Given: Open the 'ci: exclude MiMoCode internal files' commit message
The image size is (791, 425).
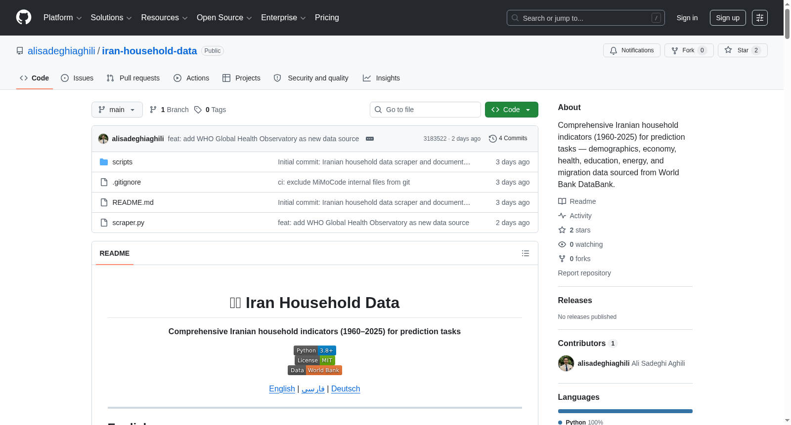Looking at the screenshot, I should pyautogui.click(x=344, y=182).
